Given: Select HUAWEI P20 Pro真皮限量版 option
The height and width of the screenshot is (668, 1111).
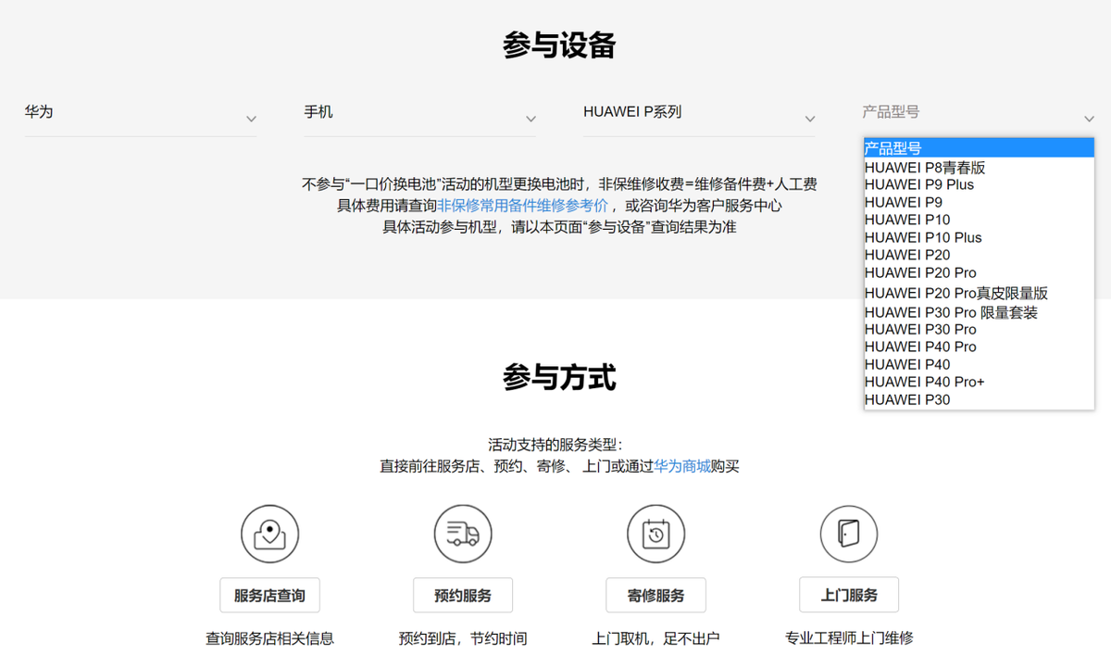Looking at the screenshot, I should click(x=979, y=293).
